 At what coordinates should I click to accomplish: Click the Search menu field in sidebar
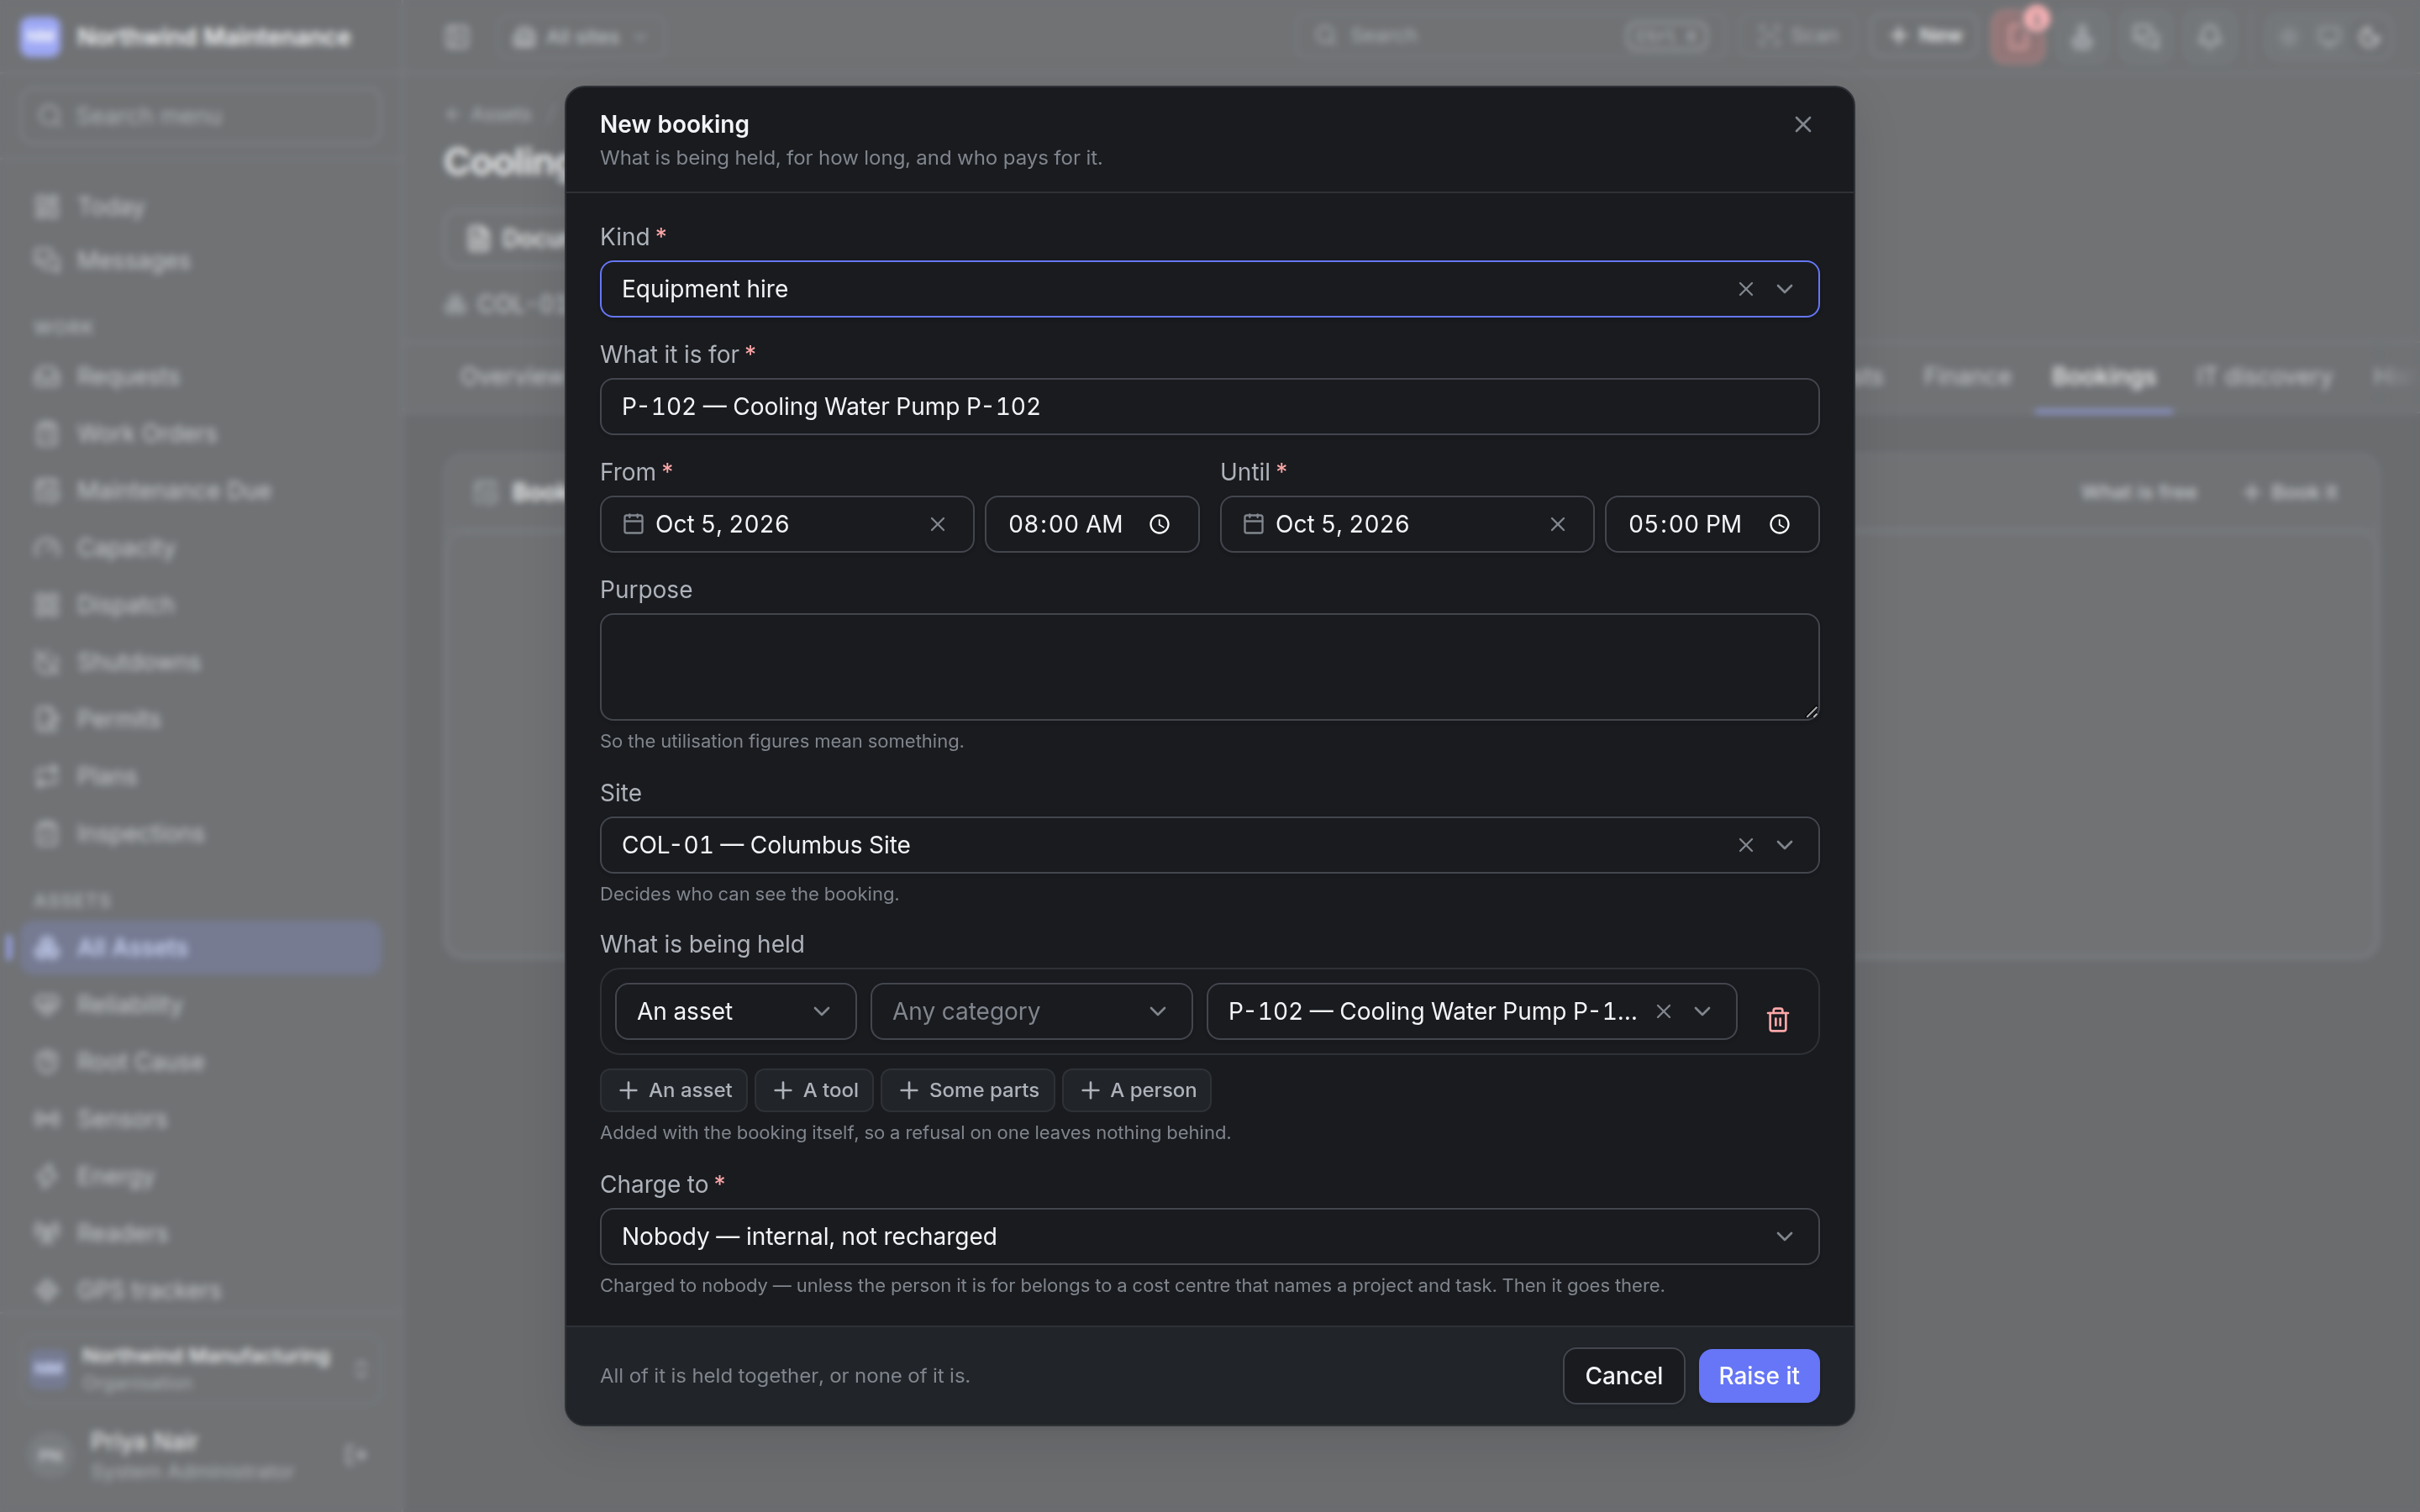[200, 116]
